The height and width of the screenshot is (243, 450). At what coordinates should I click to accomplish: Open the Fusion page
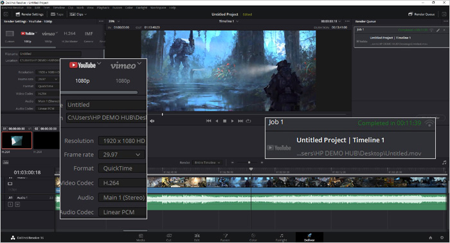pos(225,237)
